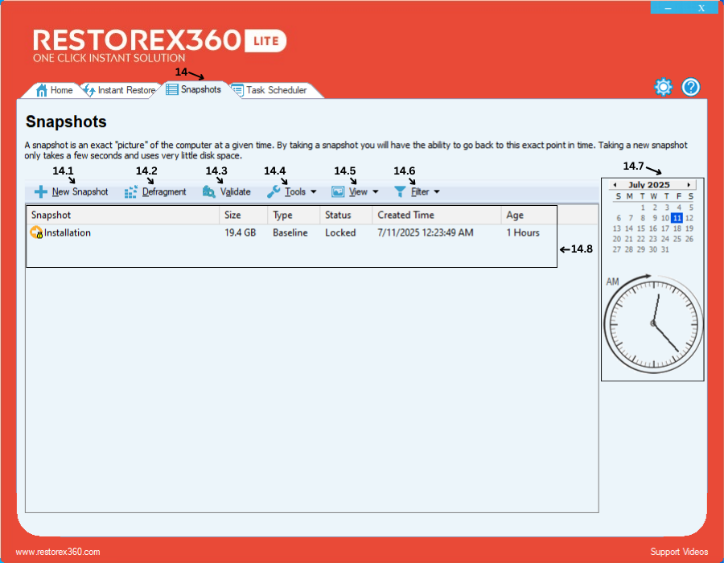Click the Validate toolbar icon
724x563 pixels.
point(209,192)
